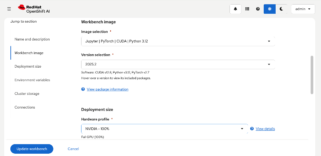Screen dimensions: 321x156
Task: Open the application launcher grid
Action: (x=247, y=9)
